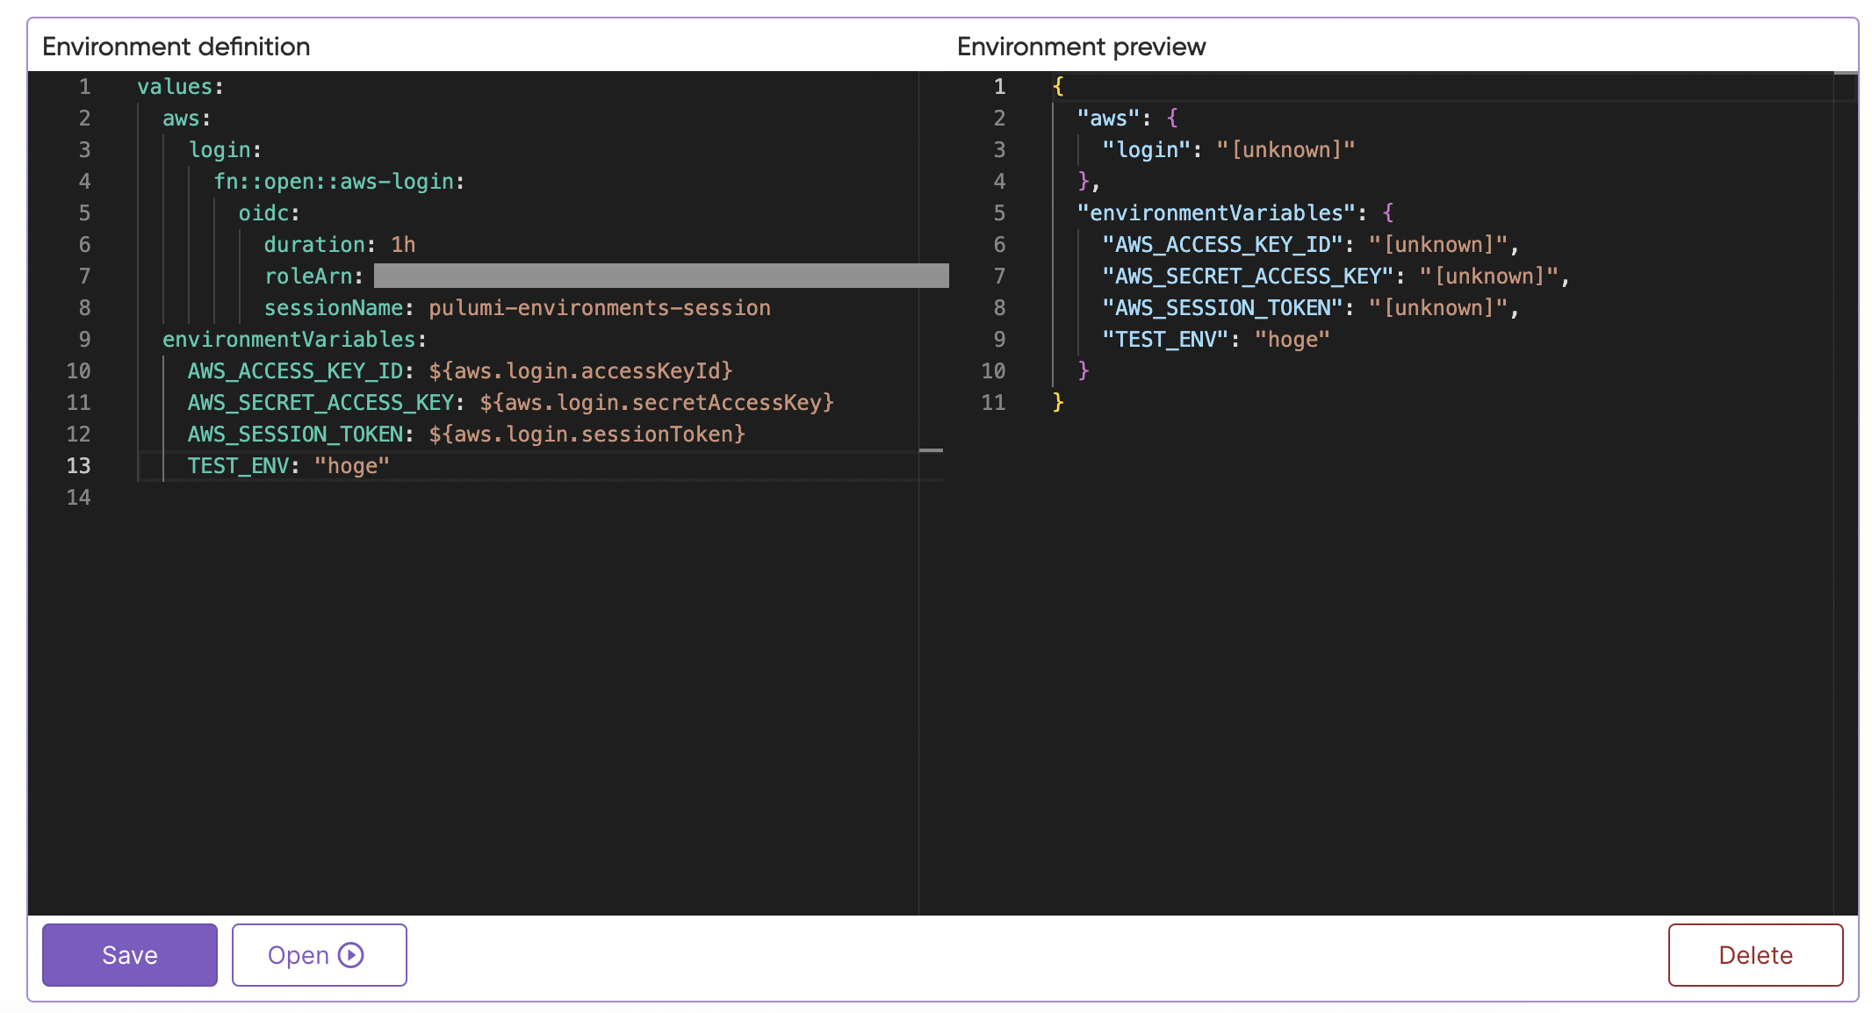
Task: Click the 'duration: 1h' line
Action: coord(340,245)
